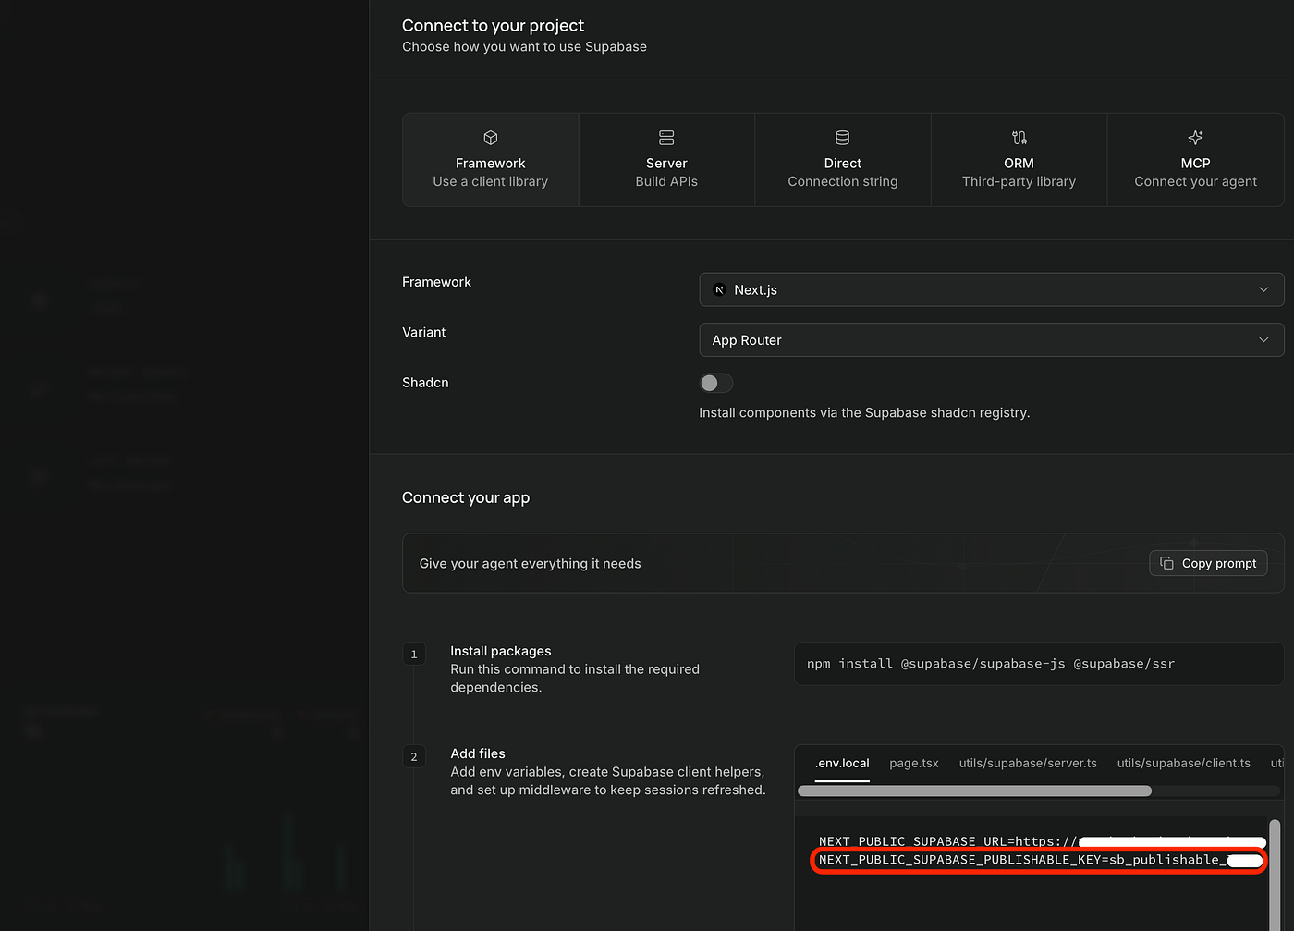The width and height of the screenshot is (1294, 931).
Task: Expand the Variant dropdown showing App Router
Action: click(992, 340)
